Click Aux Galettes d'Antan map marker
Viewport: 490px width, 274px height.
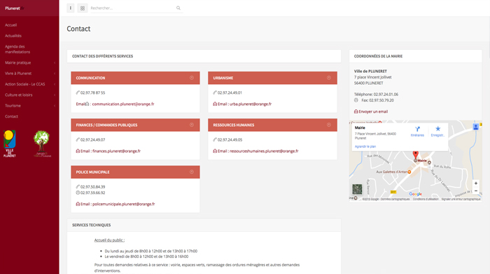[409, 172]
